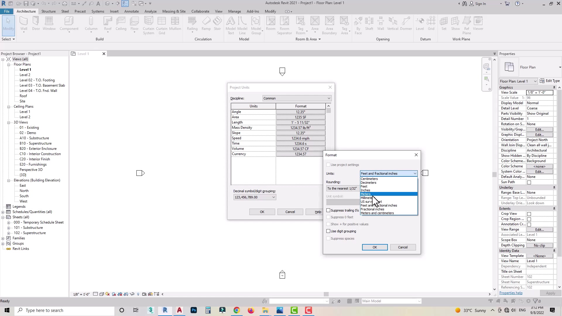Select Meters and centimeters from the list

[377, 213]
